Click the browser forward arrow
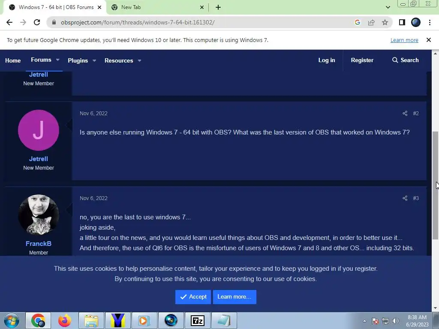Viewport: 439px width, 329px height. click(23, 22)
